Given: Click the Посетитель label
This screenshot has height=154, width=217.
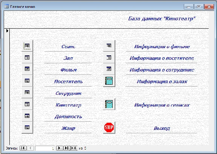Looking at the screenshot, I should tap(68, 81).
